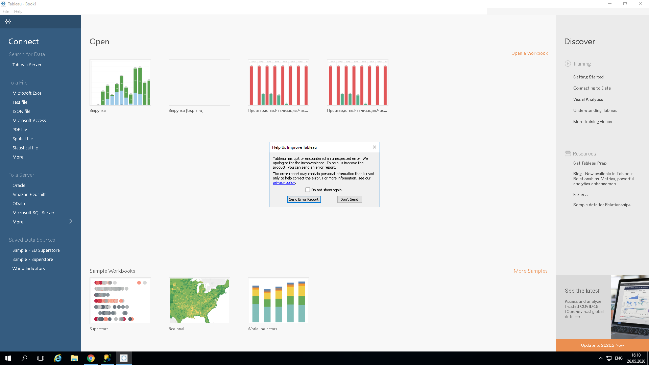Open Windows taskbar search
649x365 pixels.
point(24,358)
